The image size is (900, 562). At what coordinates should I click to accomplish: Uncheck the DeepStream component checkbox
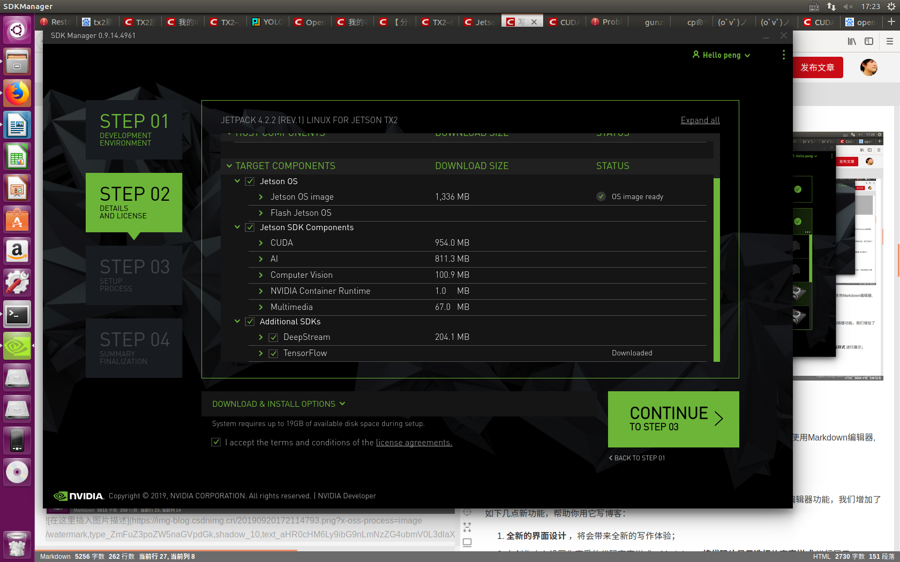273,337
